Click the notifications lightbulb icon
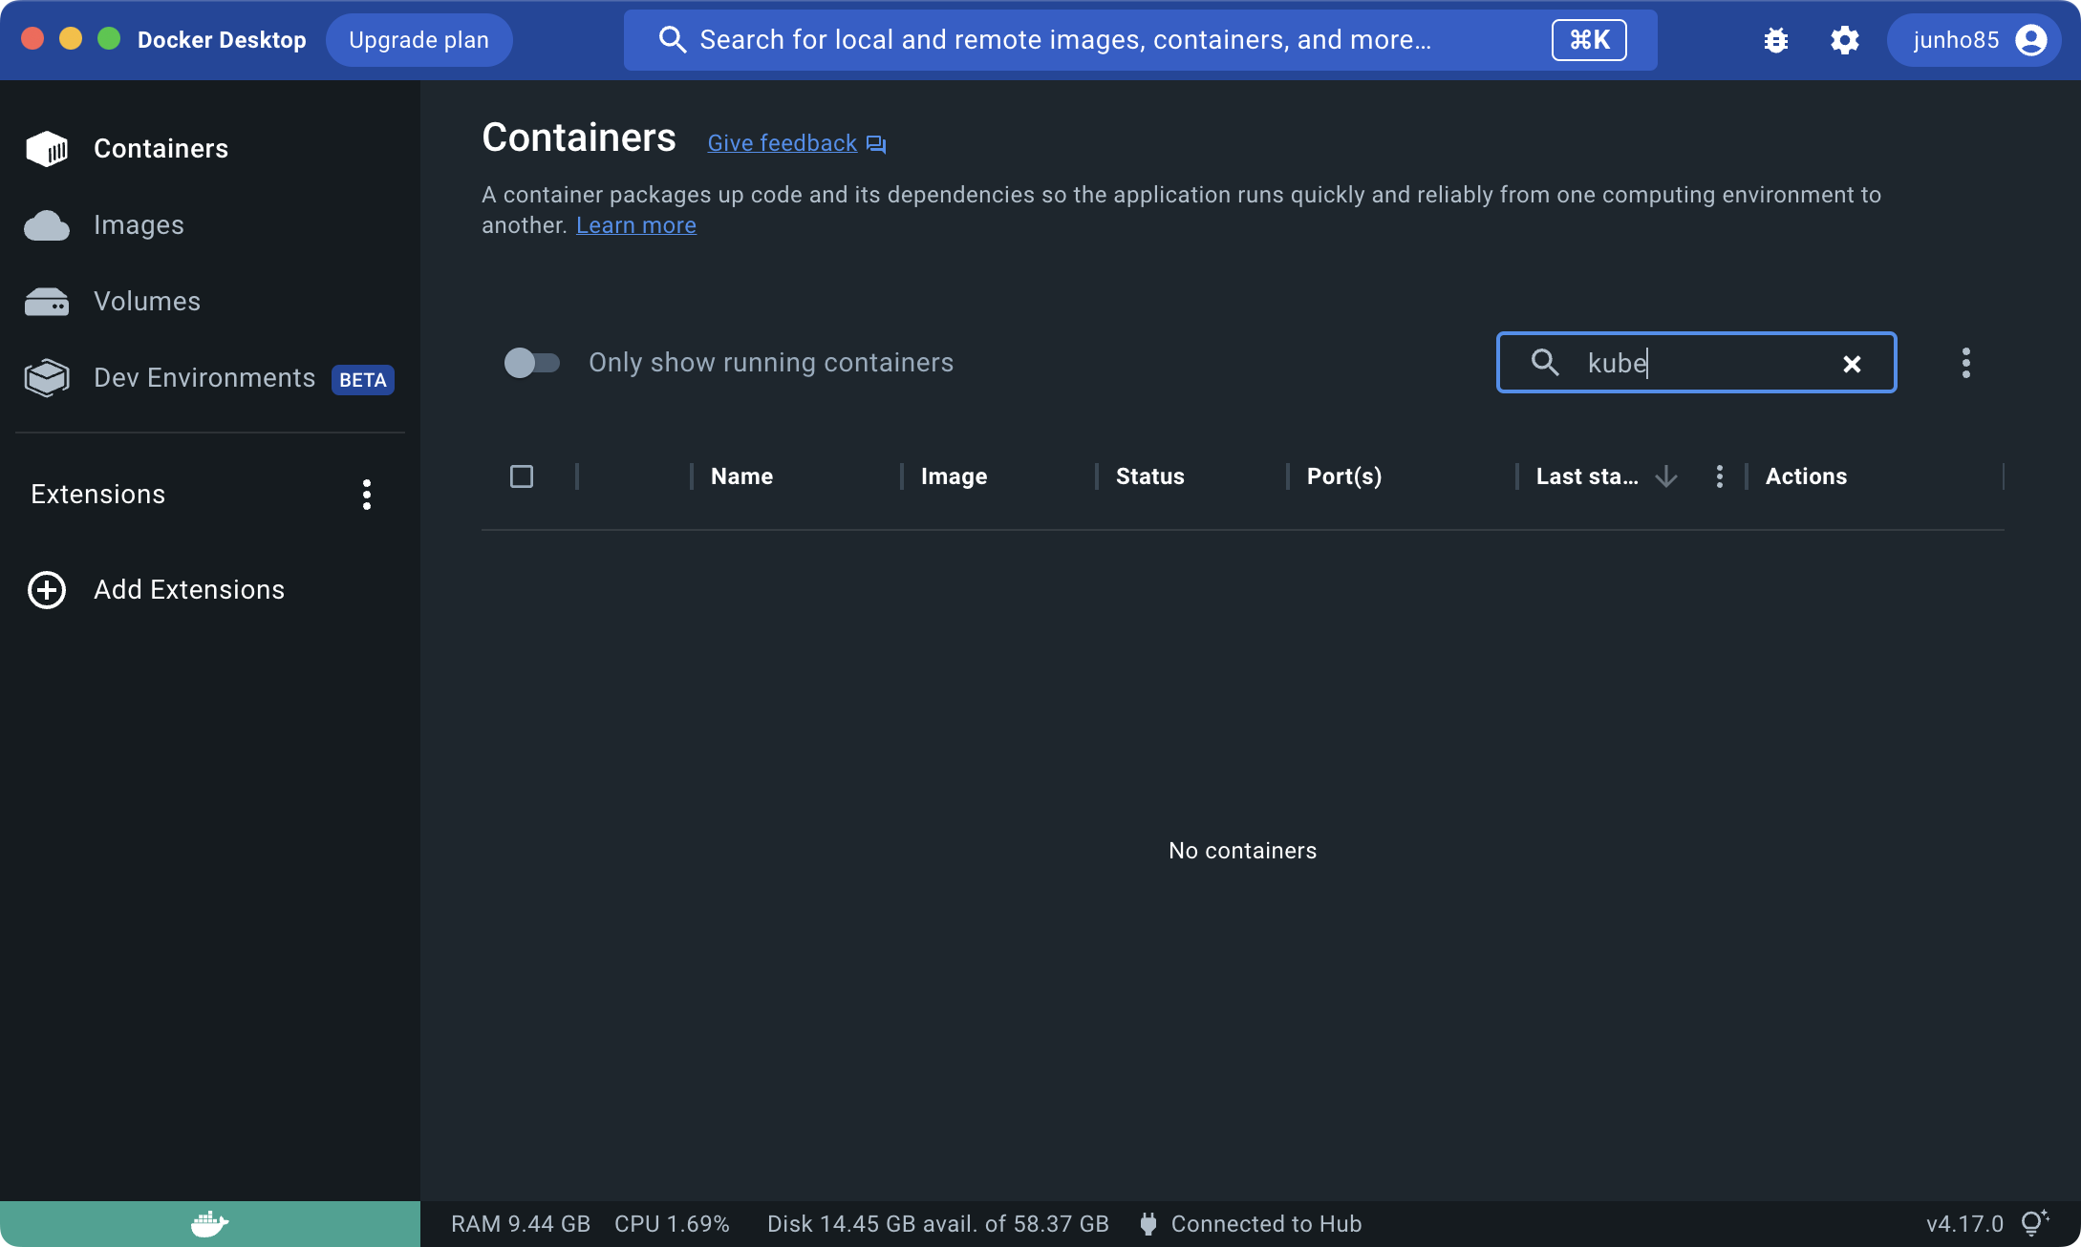2081x1247 pixels. 2034,1223
